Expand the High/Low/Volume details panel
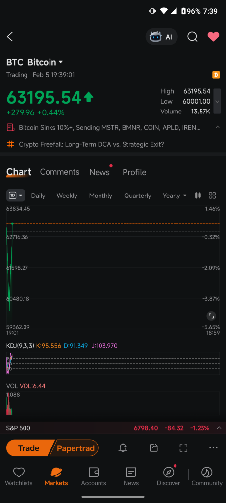226x503 pixels. 217,101
